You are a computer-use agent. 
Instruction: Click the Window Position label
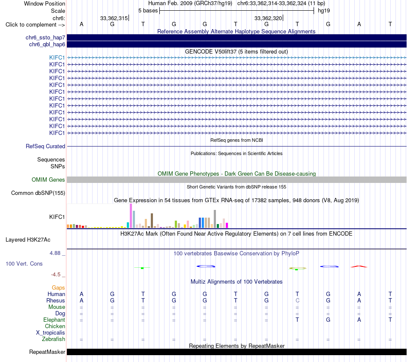45,3
